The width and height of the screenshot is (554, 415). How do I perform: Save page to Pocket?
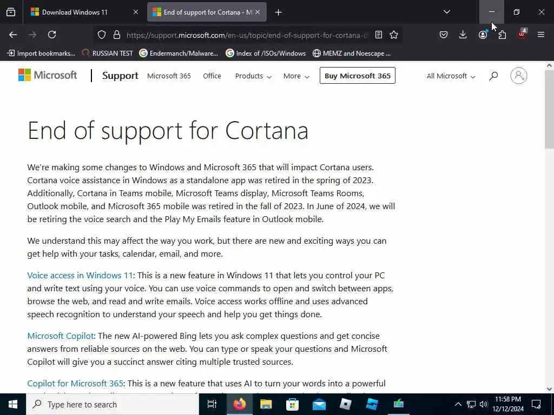click(444, 35)
